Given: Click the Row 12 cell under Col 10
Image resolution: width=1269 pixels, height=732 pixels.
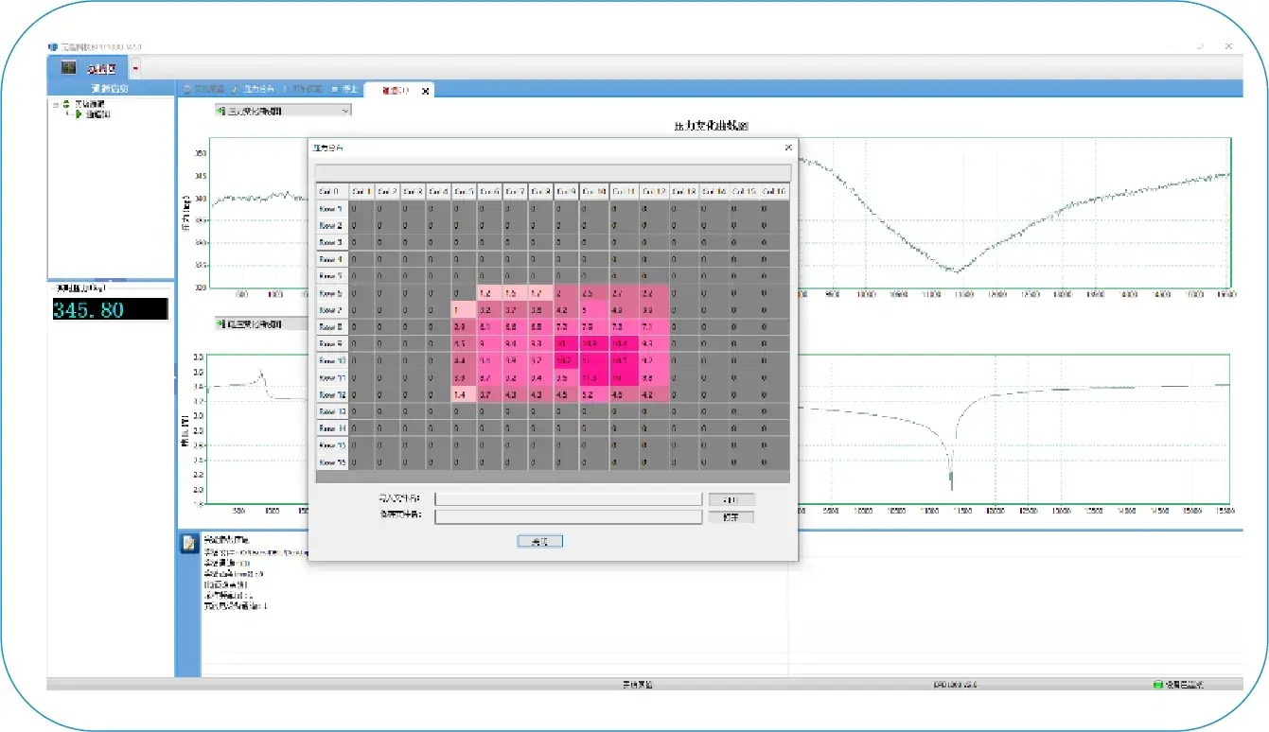Looking at the screenshot, I should tap(594, 394).
